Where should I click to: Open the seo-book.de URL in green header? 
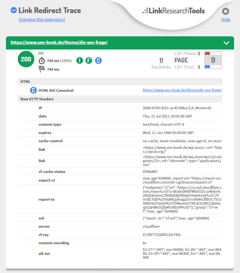coord(59,43)
